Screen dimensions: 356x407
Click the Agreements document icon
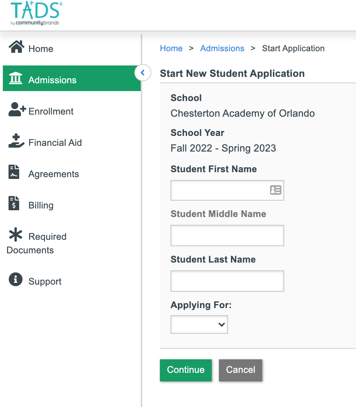tap(14, 172)
